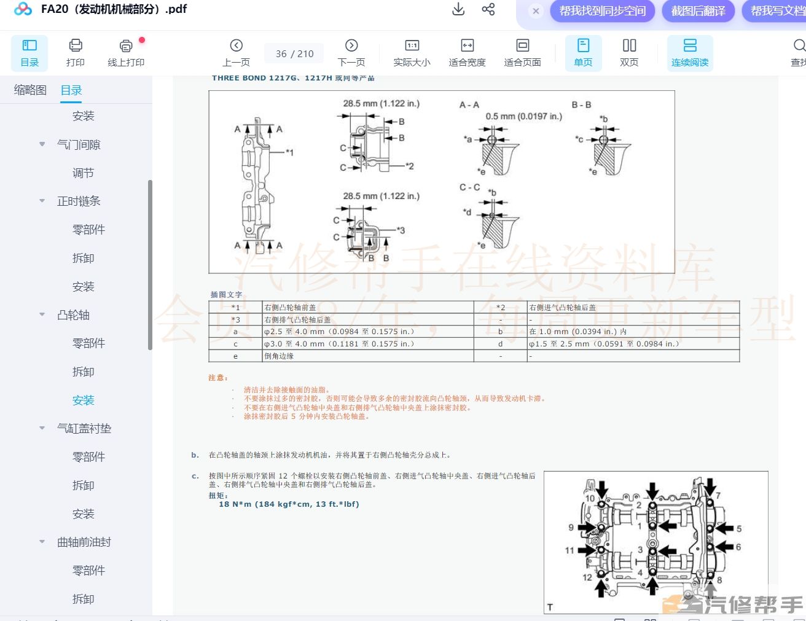Screen dimensions: 806x621
Task: Open 气门间隙 chapter
Action: (x=79, y=144)
